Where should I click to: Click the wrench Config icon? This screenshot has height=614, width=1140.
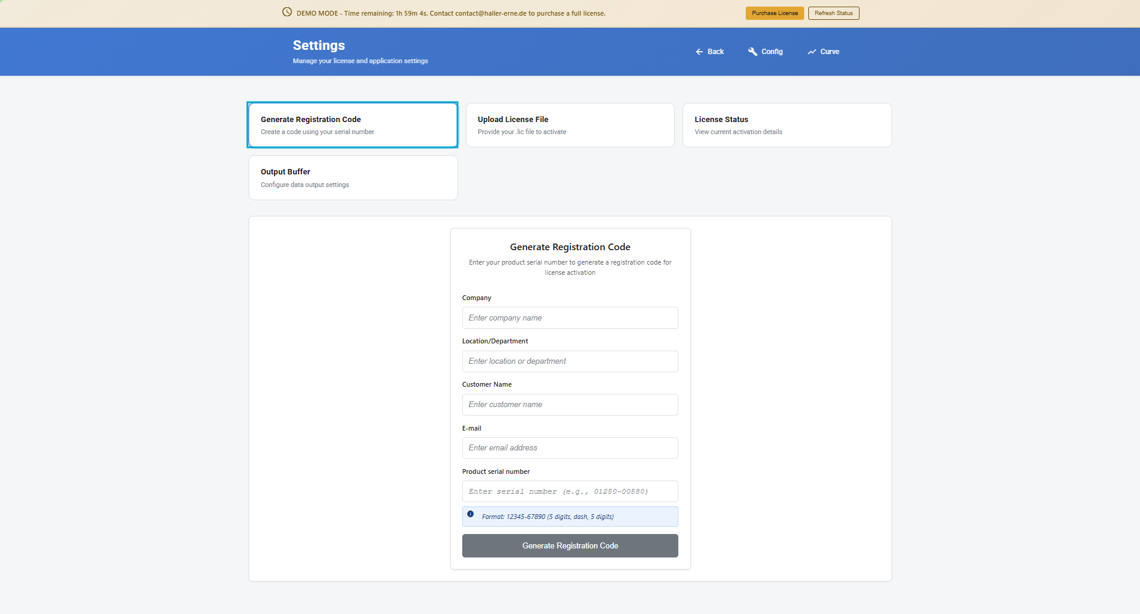coord(752,52)
